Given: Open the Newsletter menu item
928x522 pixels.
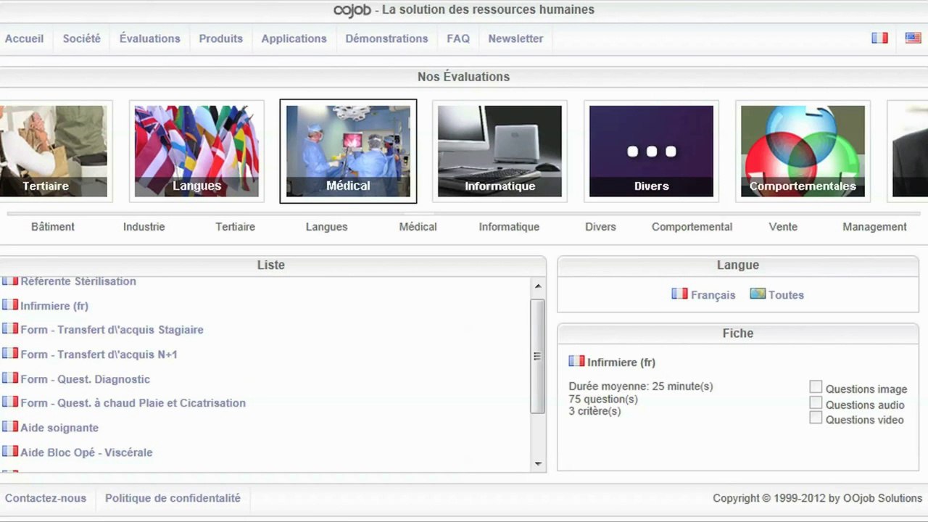Looking at the screenshot, I should pos(515,38).
